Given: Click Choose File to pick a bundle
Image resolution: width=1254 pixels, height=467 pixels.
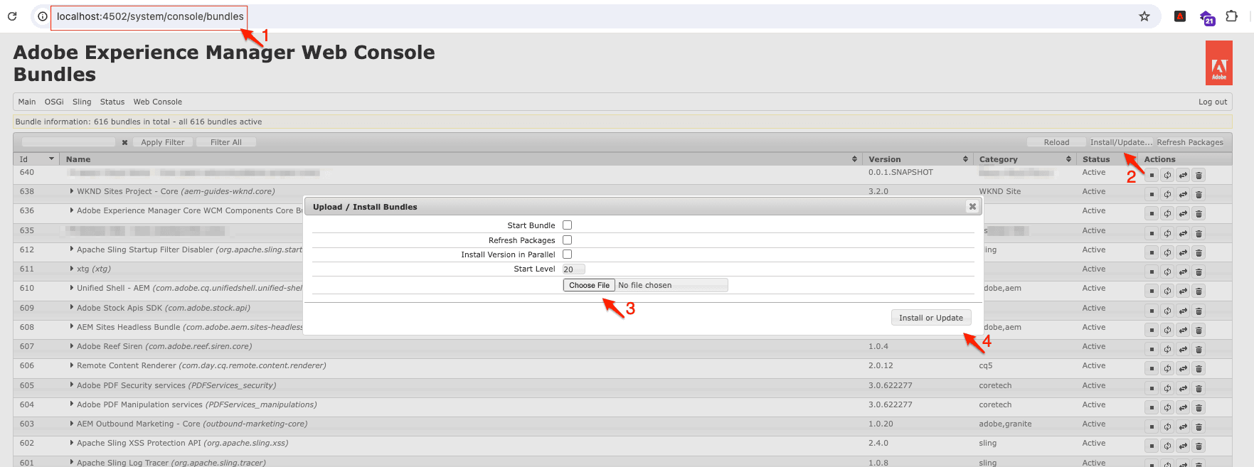Looking at the screenshot, I should pyautogui.click(x=589, y=285).
